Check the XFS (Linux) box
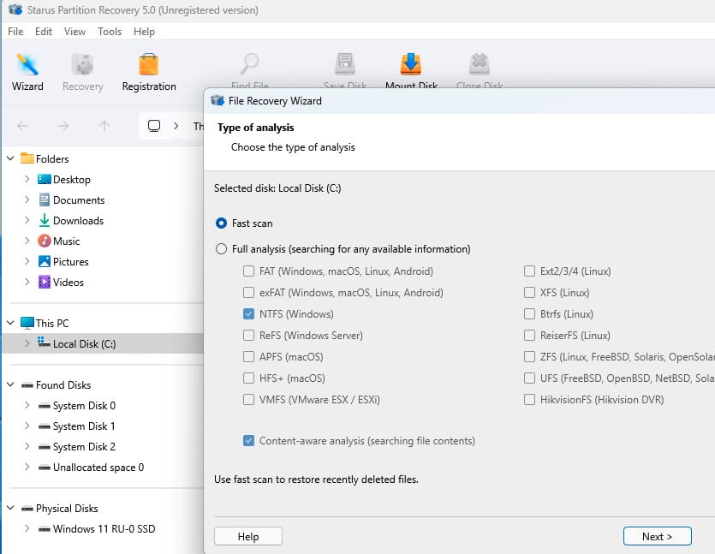This screenshot has width=715, height=554. [x=529, y=292]
